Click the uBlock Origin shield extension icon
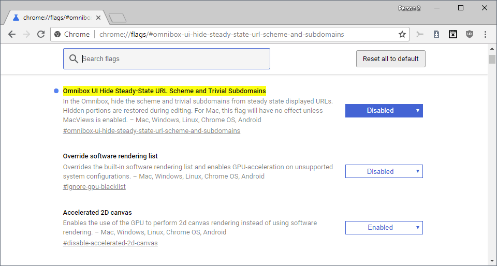The width and height of the screenshot is (497, 266). click(470, 34)
